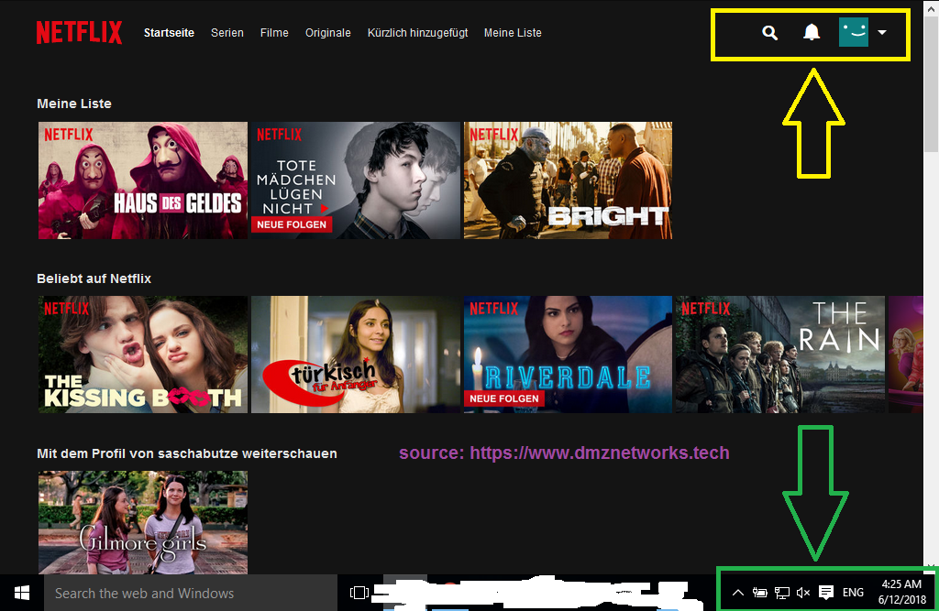Open the Action Center icon
Screen dimensions: 939x611
[826, 593]
